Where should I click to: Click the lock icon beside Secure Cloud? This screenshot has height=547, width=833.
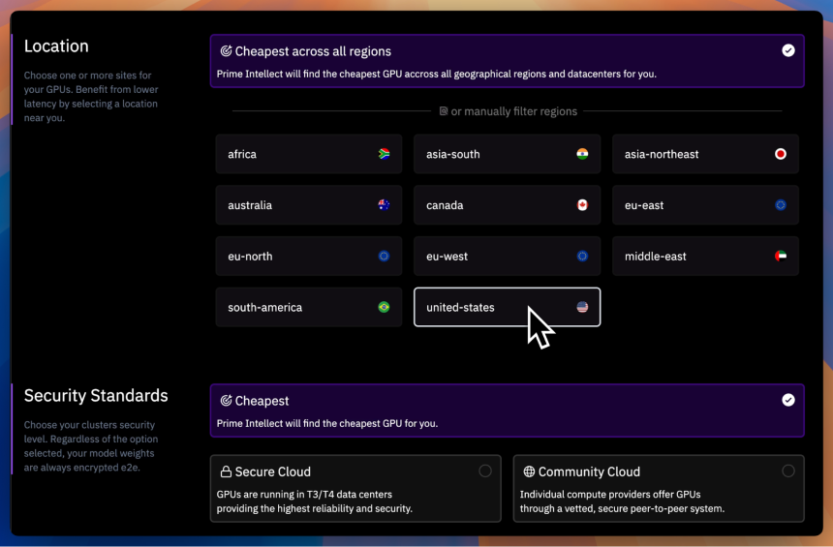tap(226, 471)
